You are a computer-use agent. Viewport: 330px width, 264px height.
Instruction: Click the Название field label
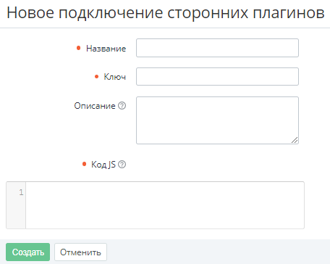tap(106, 49)
